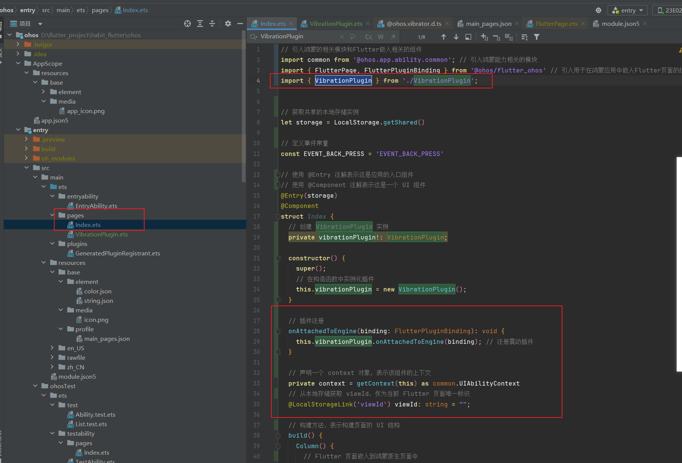Select the 23E02 device chooser
Image resolution: width=682 pixels, height=463 pixels.
tap(668, 10)
